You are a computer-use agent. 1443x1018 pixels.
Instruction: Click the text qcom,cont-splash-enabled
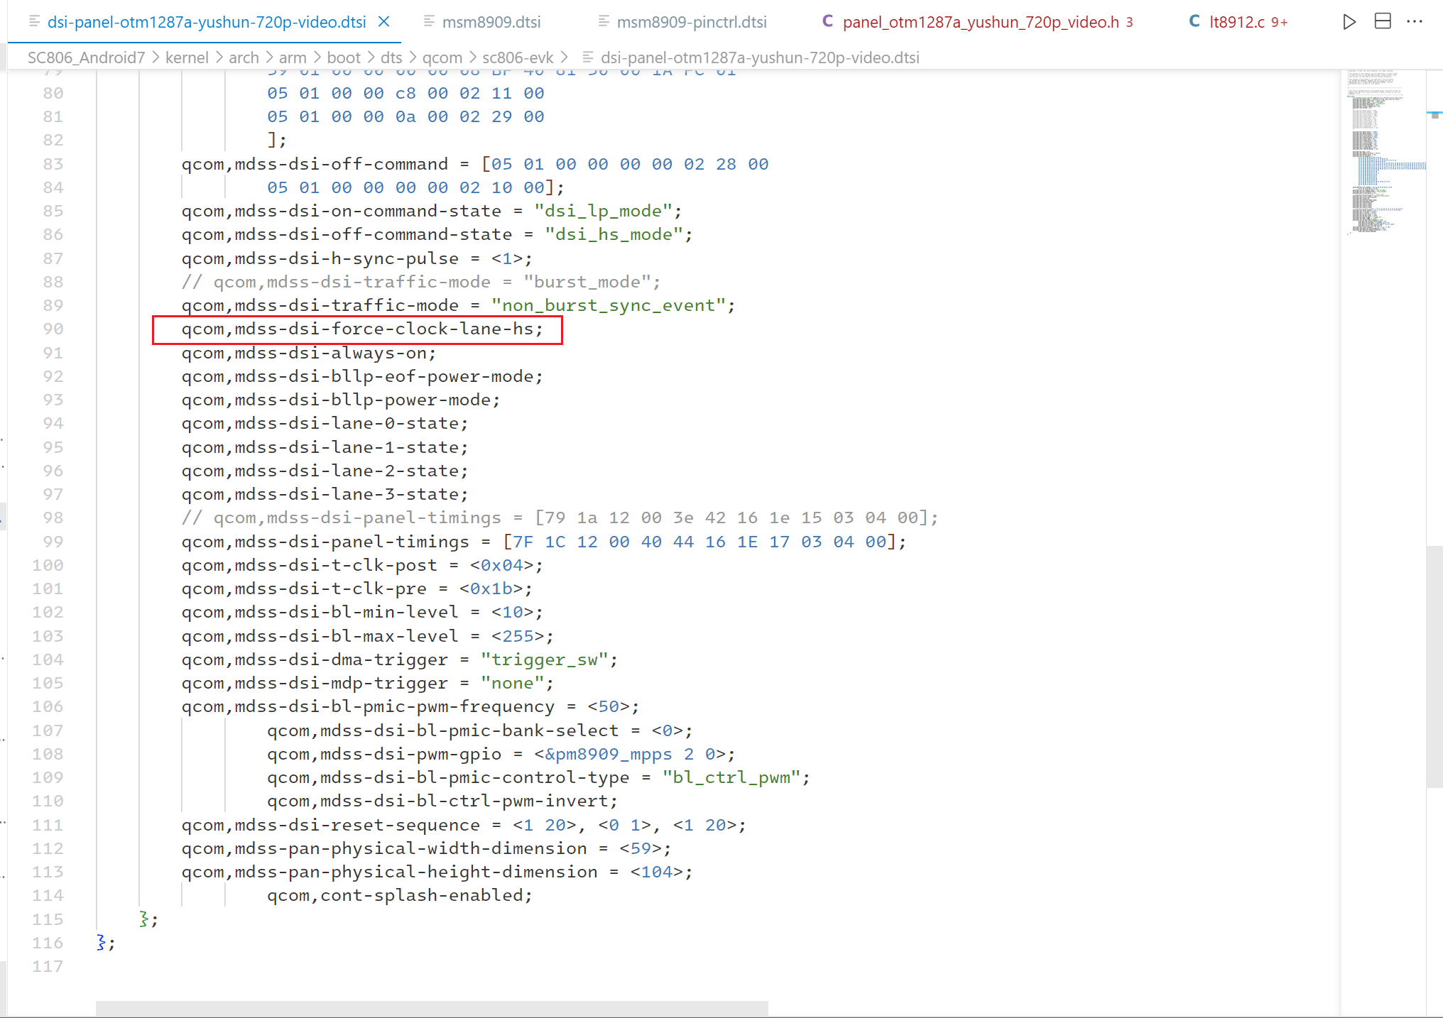pyautogui.click(x=394, y=895)
